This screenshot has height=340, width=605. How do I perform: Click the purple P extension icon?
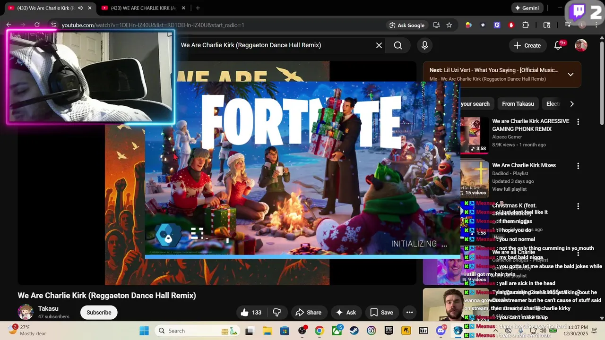[497, 25]
